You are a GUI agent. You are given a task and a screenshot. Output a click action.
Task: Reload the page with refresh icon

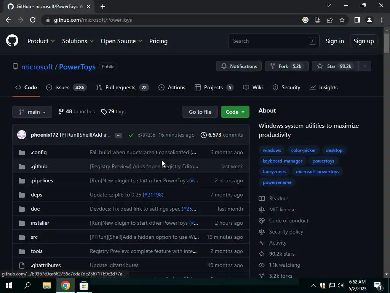point(33,20)
